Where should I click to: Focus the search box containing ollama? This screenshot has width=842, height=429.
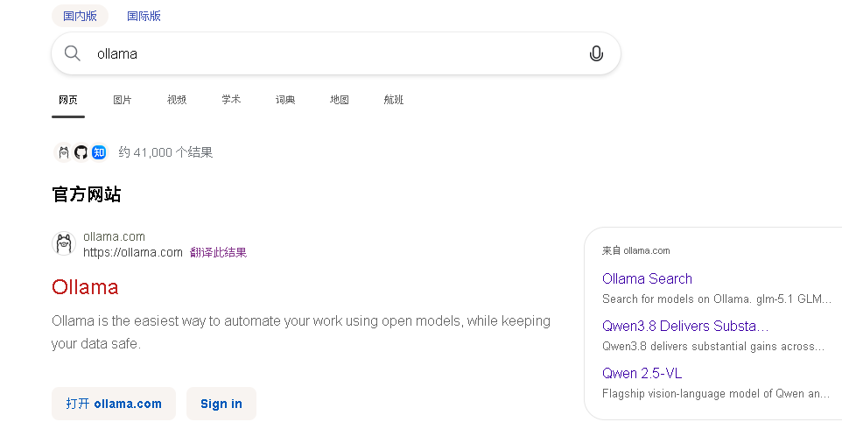[x=336, y=53]
